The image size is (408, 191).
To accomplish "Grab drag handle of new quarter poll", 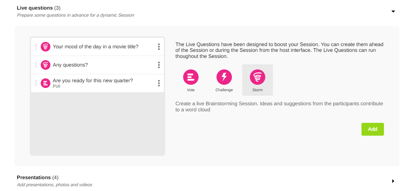I will click(36, 83).
